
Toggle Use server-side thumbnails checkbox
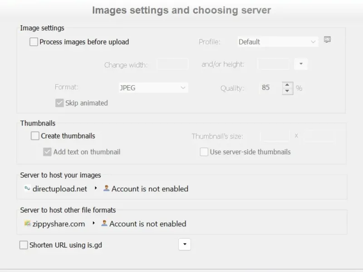[x=204, y=152]
